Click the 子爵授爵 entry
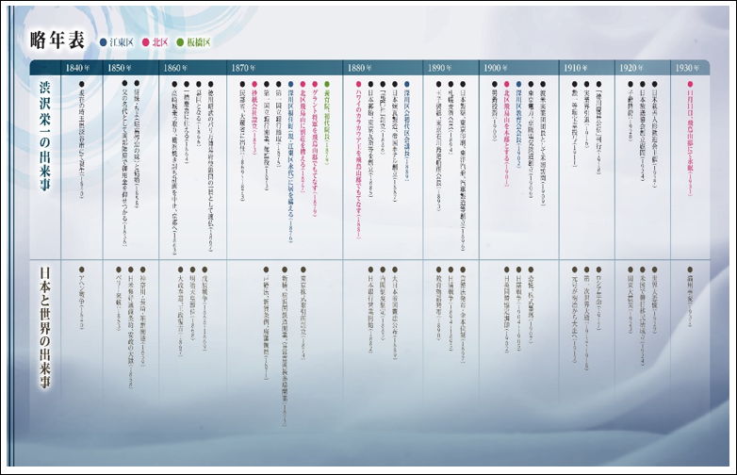The width and height of the screenshot is (737, 475). pyautogui.click(x=631, y=111)
